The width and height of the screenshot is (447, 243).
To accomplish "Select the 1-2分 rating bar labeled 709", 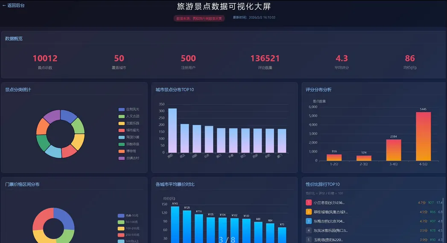I will coord(334,157).
